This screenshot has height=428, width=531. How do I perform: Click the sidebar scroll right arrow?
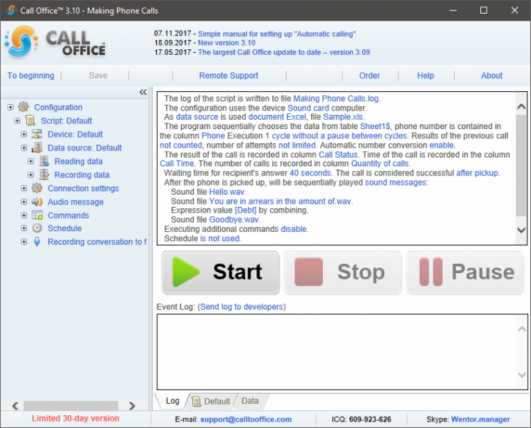tap(132, 406)
